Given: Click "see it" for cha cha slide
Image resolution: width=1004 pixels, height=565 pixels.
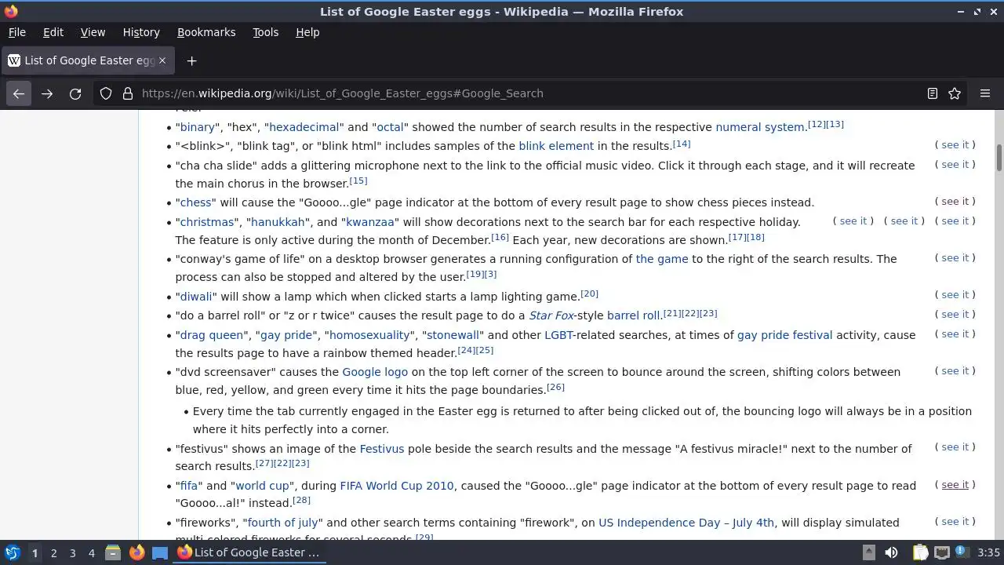Looking at the screenshot, I should click(955, 165).
